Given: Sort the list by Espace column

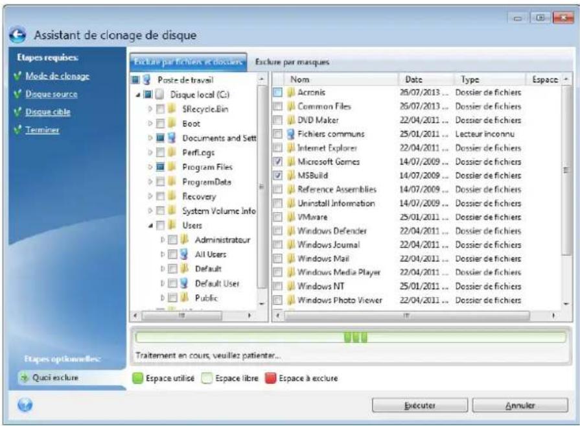Looking at the screenshot, I should (544, 79).
